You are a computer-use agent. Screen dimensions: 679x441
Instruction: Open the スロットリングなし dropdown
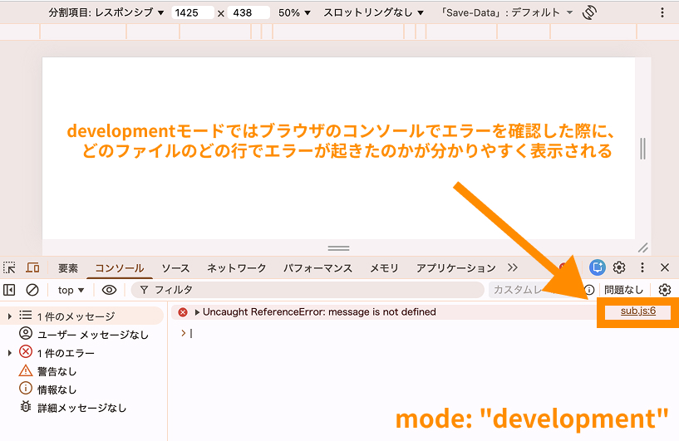tap(373, 12)
